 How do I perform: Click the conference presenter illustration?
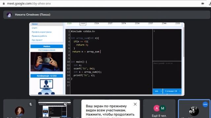coord(46,87)
